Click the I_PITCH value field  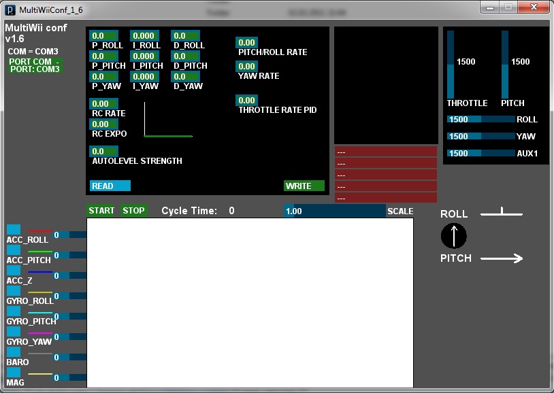[x=144, y=56]
